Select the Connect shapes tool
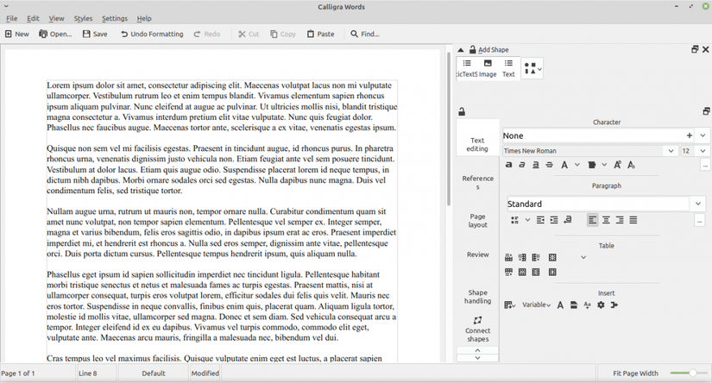 pyautogui.click(x=477, y=329)
